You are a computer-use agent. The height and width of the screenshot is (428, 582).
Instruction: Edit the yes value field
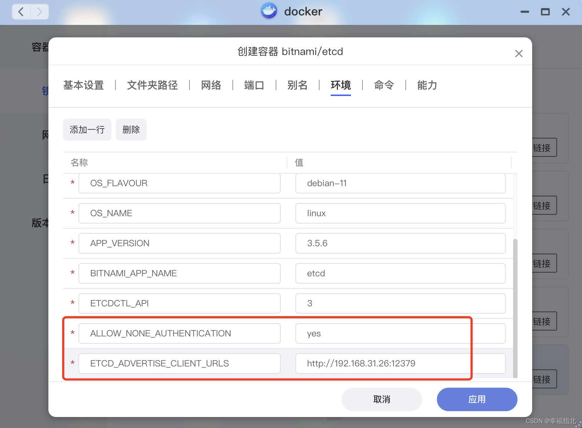point(401,333)
